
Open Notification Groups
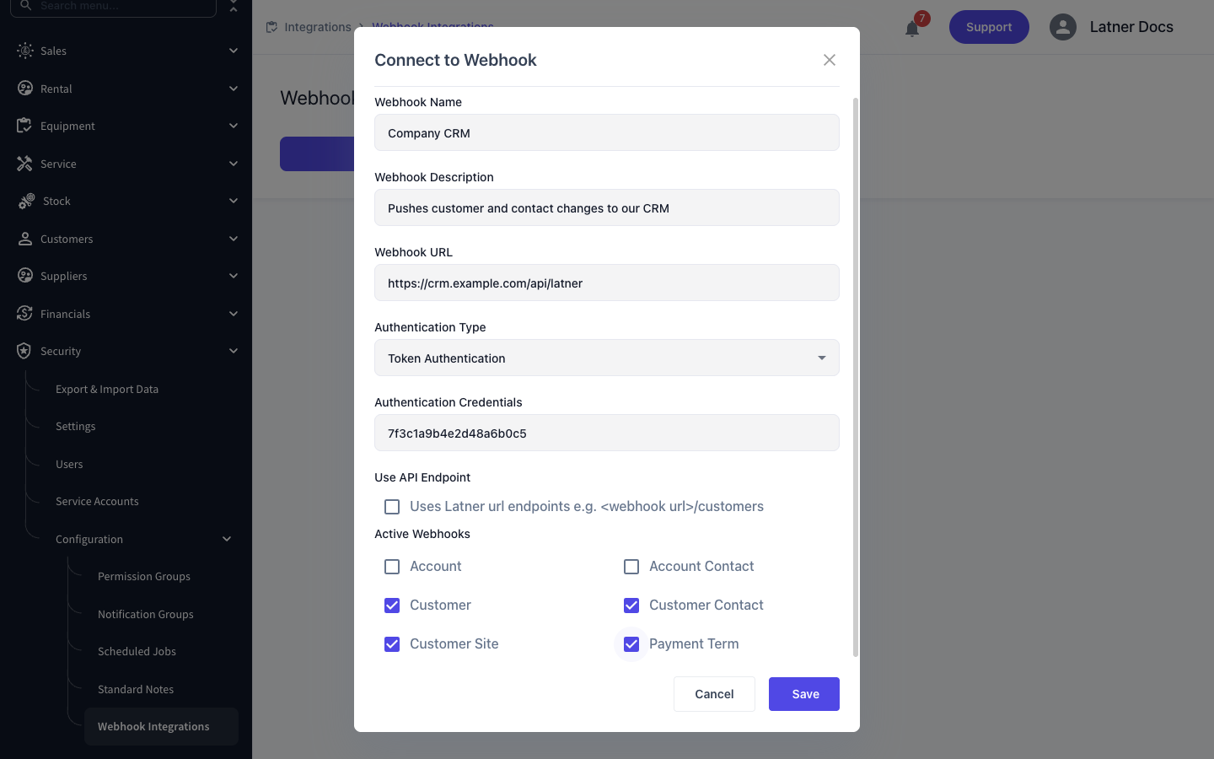pyautogui.click(x=146, y=615)
